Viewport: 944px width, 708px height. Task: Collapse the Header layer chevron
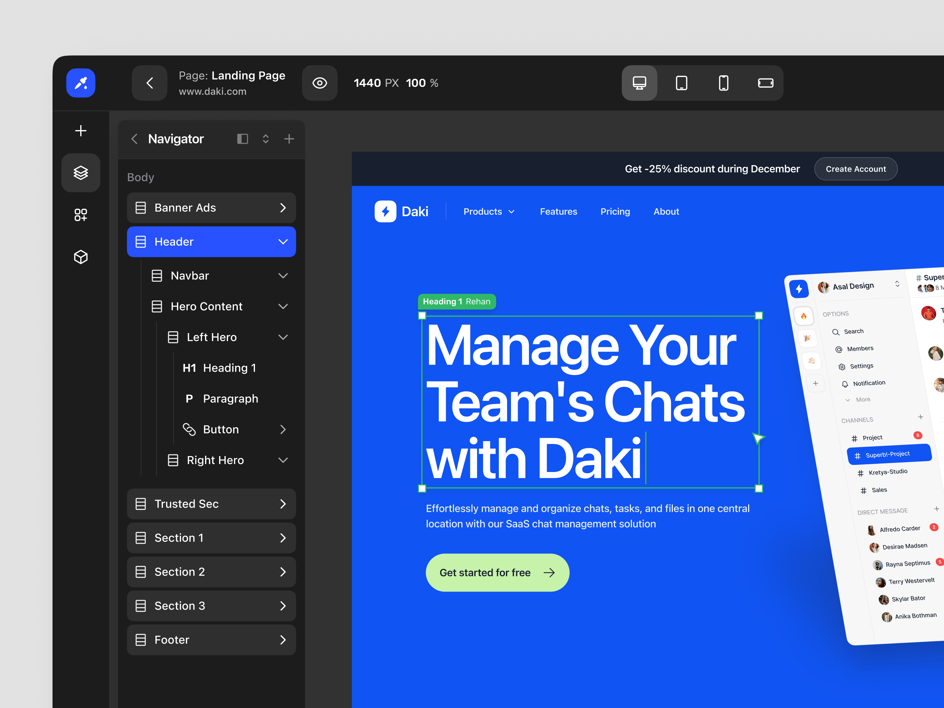[x=283, y=242]
